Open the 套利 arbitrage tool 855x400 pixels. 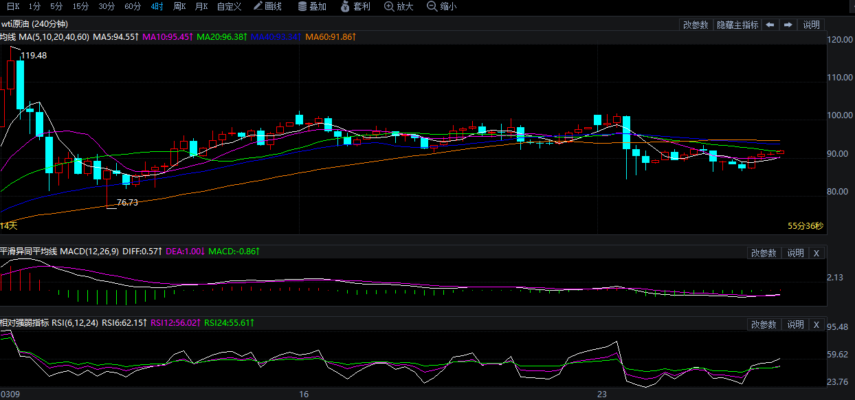click(x=355, y=7)
